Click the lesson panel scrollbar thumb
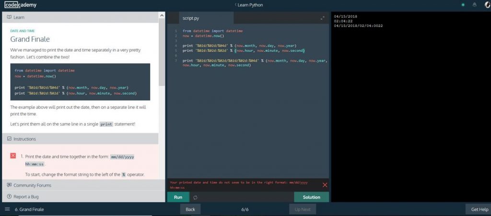 tap(162, 53)
